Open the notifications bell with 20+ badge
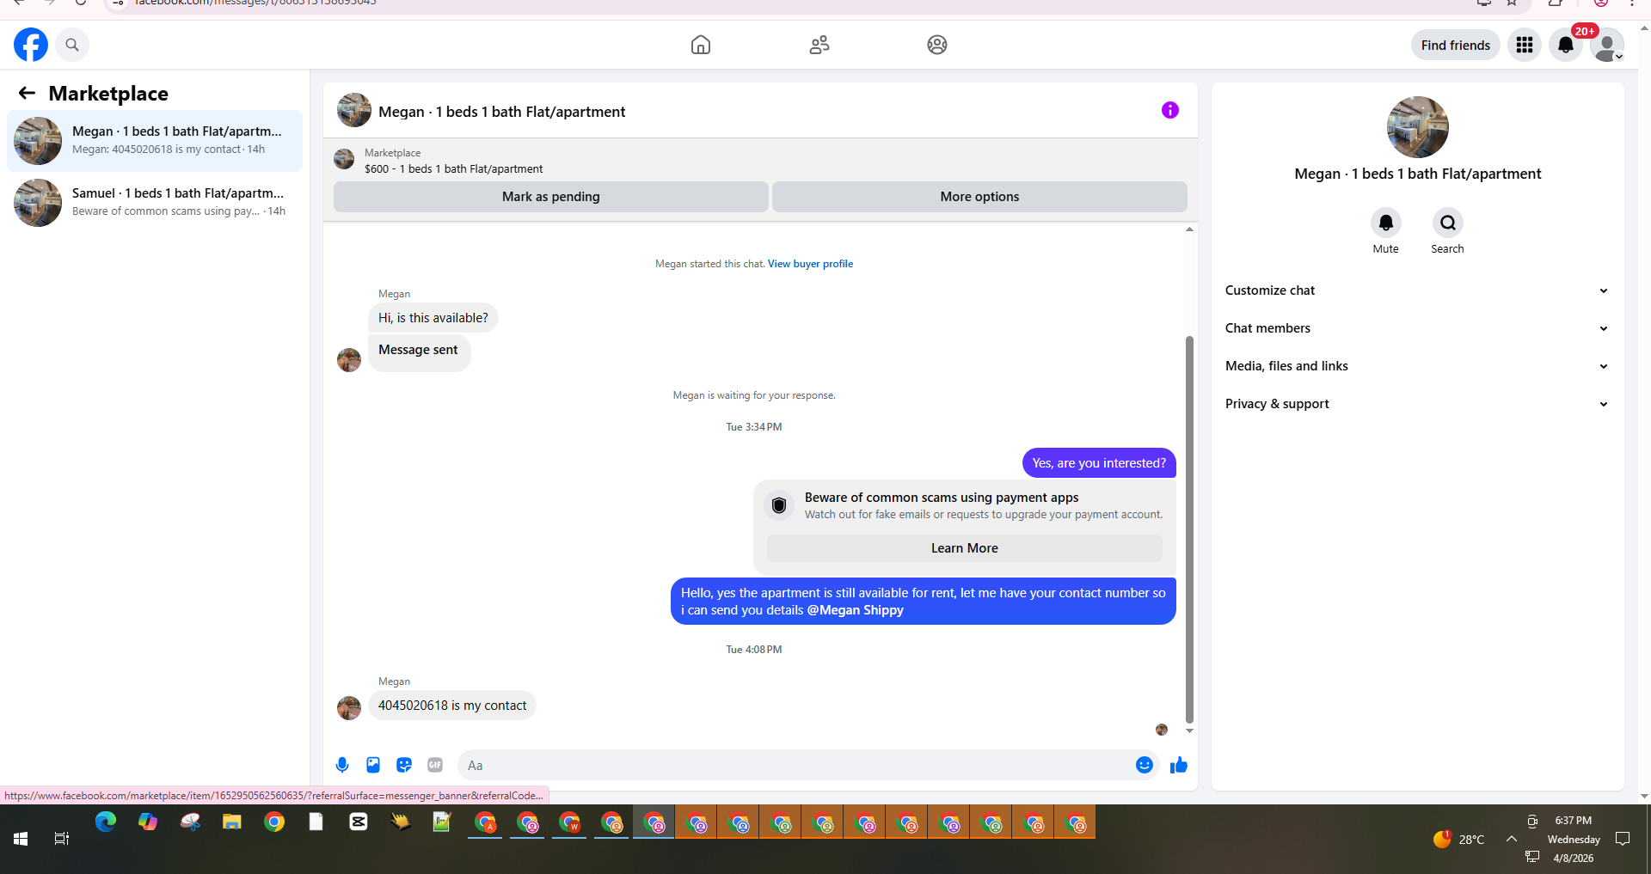Screen dimensions: 1651x874 (x=1566, y=45)
